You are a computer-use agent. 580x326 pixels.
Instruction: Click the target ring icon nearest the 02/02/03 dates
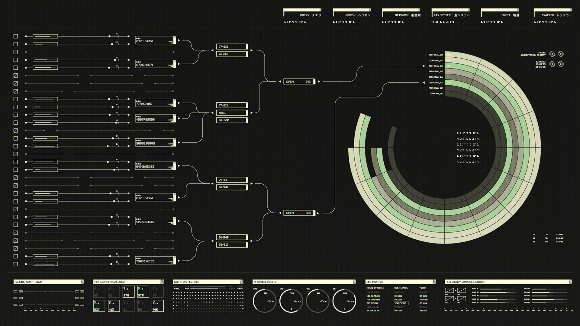click(552, 64)
